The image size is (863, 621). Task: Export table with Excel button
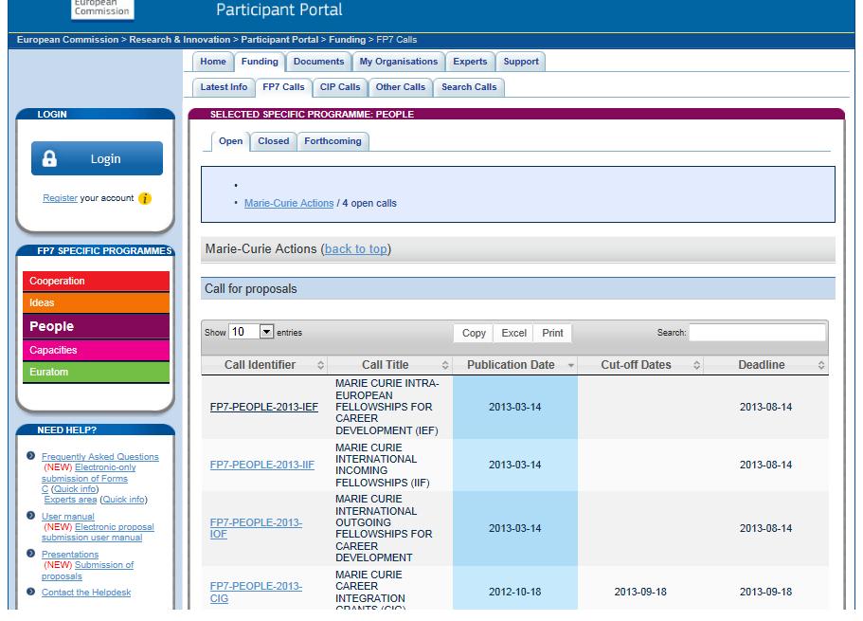pyautogui.click(x=514, y=333)
